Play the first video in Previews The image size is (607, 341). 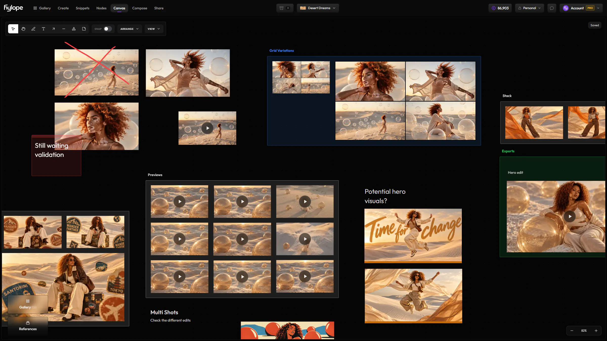180,202
